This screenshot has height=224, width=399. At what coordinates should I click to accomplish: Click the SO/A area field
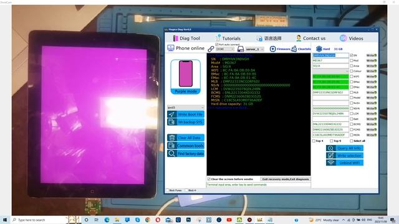click(330, 66)
